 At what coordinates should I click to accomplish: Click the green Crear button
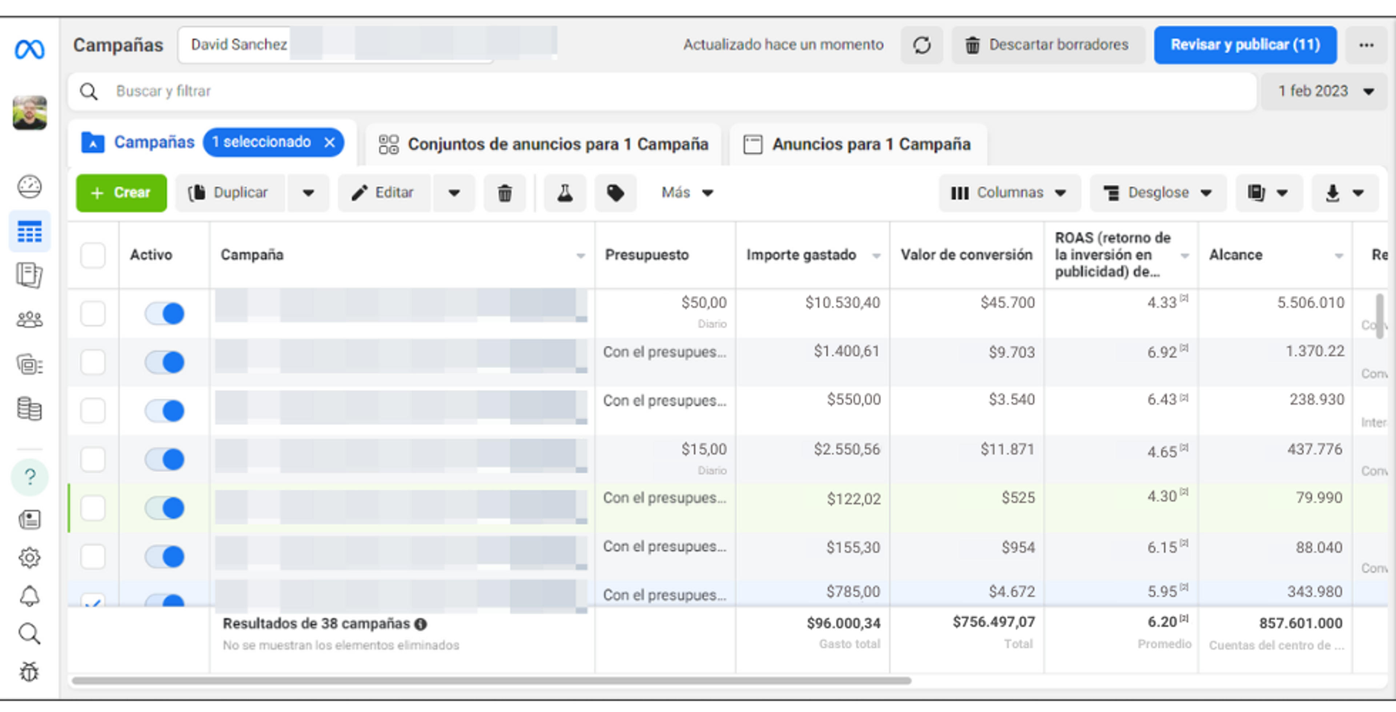pos(121,193)
